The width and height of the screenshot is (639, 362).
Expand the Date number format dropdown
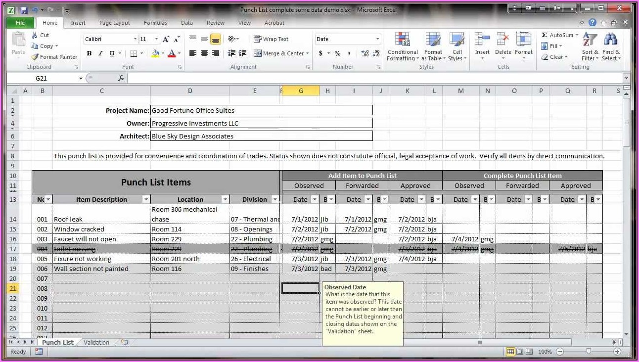point(377,39)
